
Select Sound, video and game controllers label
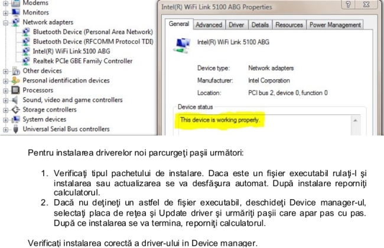[73, 100]
